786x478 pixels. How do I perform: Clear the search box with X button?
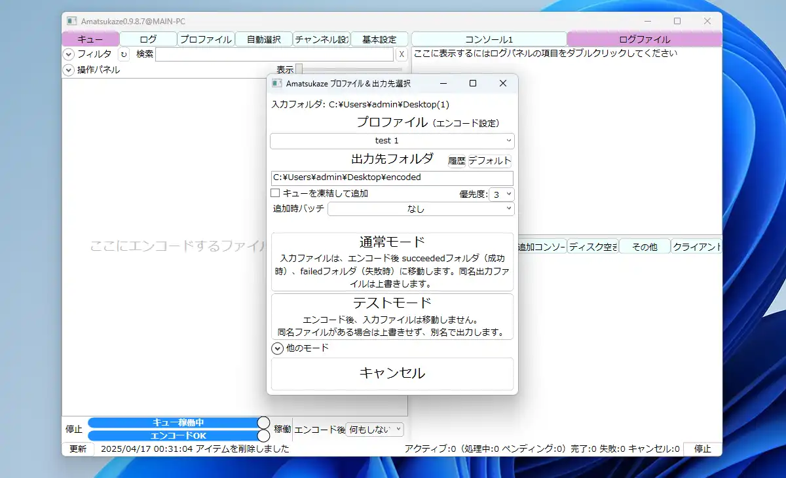point(402,54)
